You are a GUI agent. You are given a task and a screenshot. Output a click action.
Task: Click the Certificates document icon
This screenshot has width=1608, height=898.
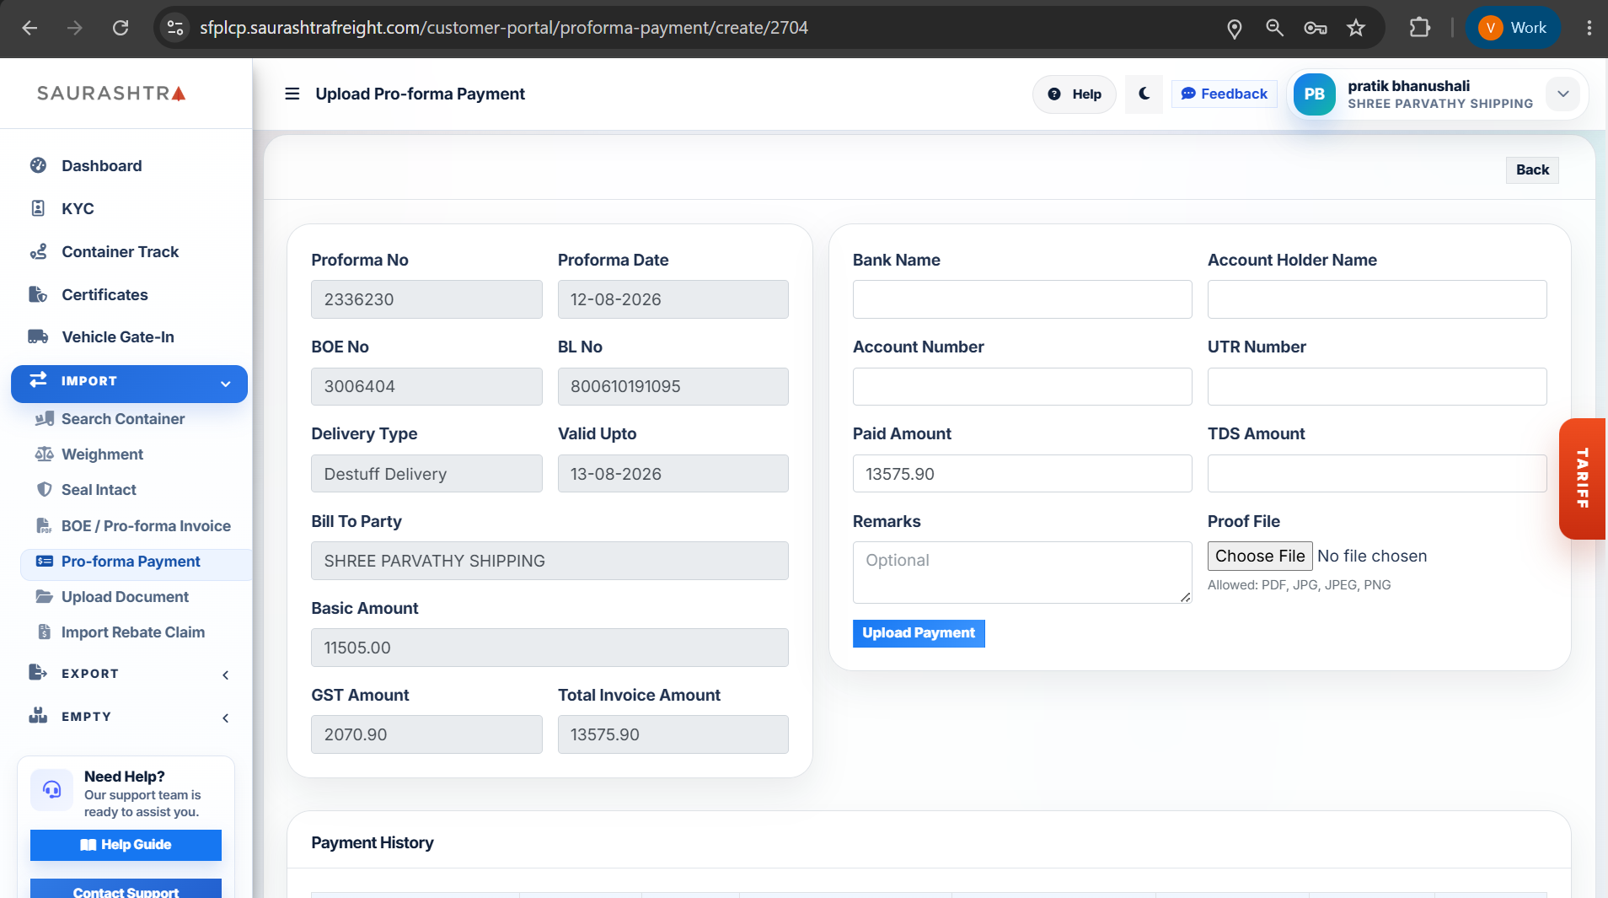pyautogui.click(x=38, y=294)
